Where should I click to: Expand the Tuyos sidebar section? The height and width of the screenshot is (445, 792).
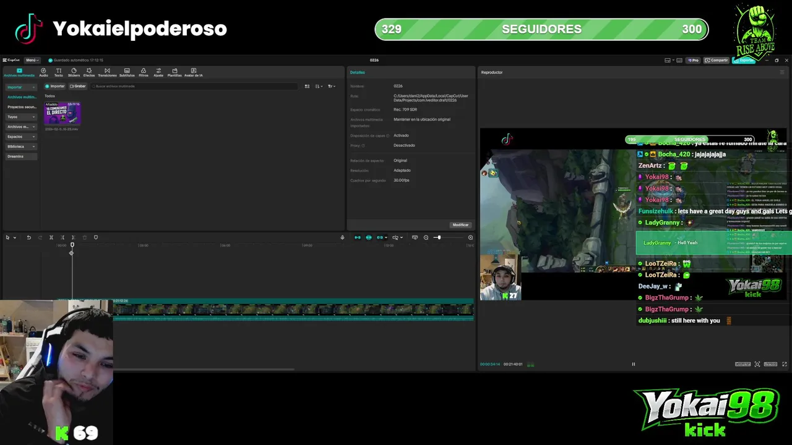point(21,117)
